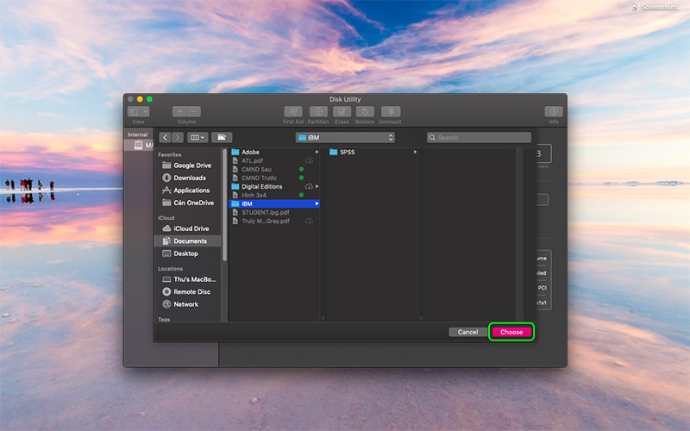Click the Erase toolbar icon
Image resolution: width=690 pixels, height=431 pixels.
[342, 112]
